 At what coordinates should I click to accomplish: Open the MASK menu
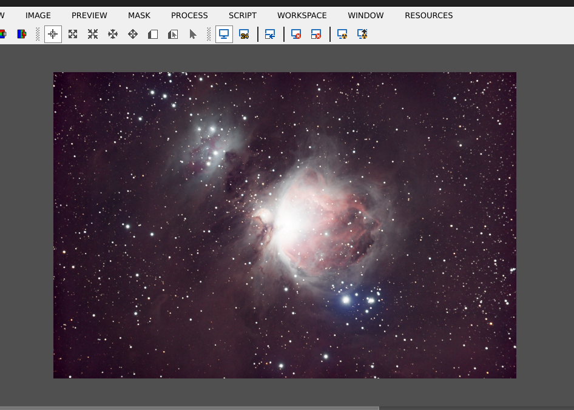(x=139, y=15)
